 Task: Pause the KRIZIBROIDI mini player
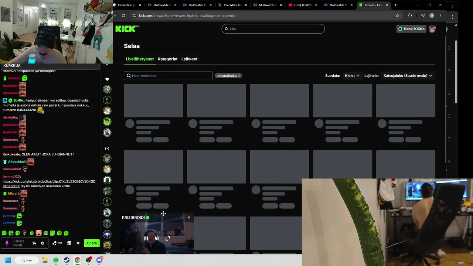(146, 239)
